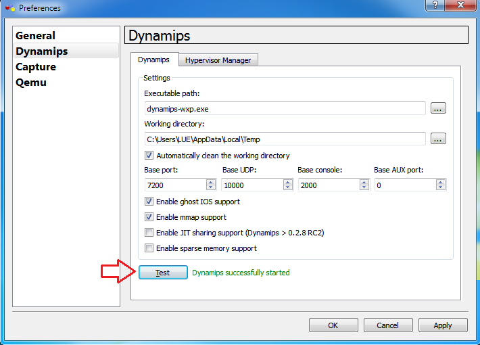Cancel the Preferences dialog

[388, 325]
